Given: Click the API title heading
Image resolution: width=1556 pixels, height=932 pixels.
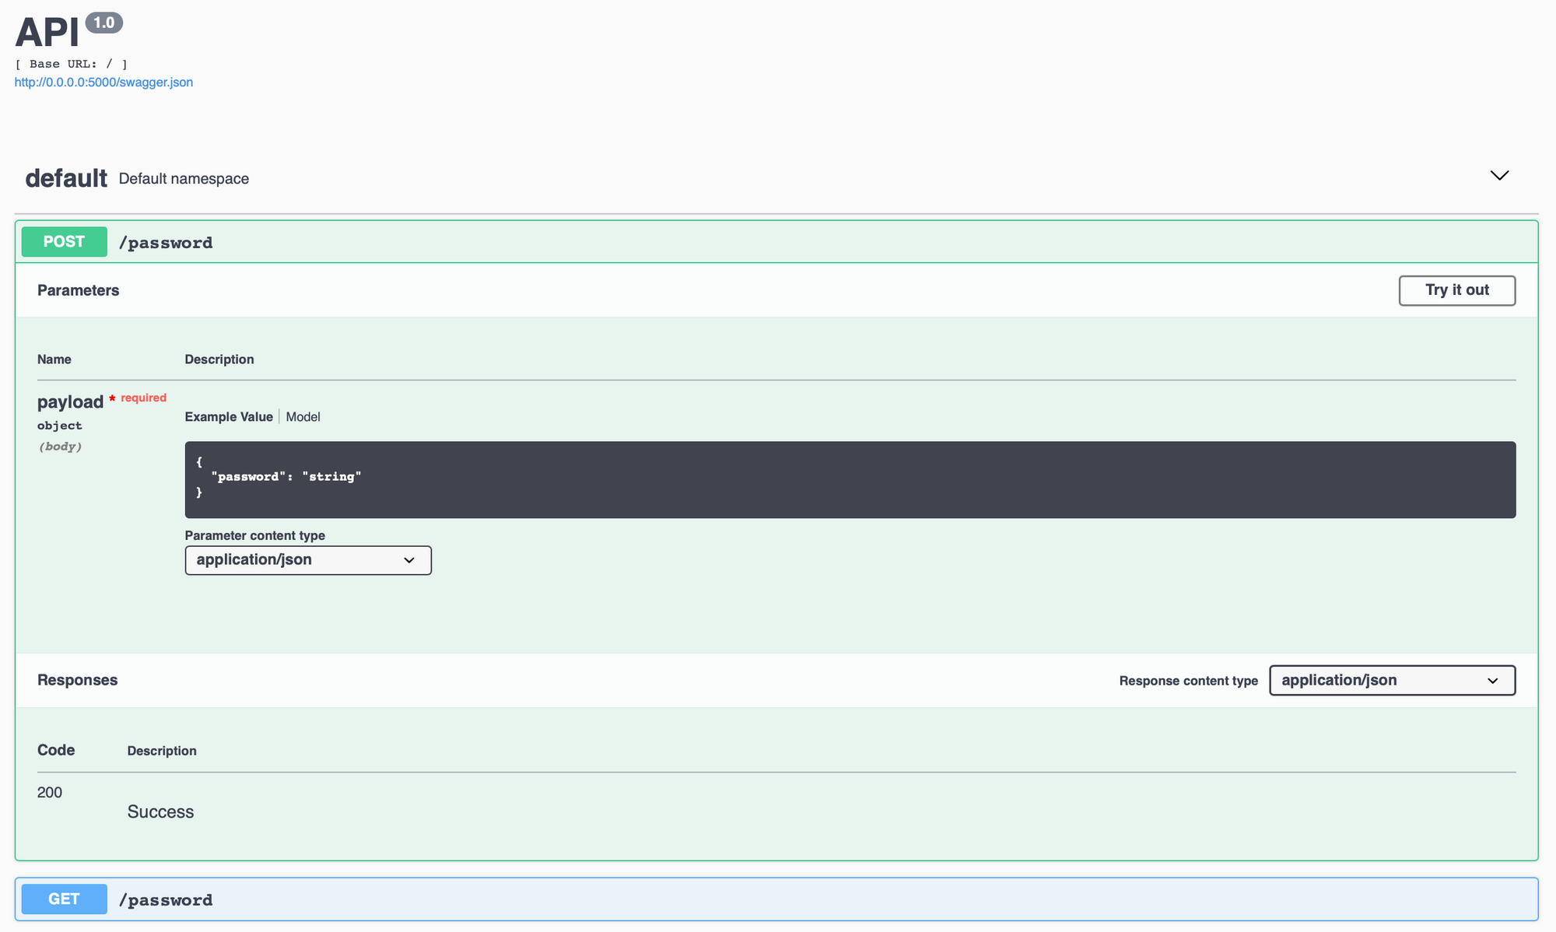Looking at the screenshot, I should (47, 33).
